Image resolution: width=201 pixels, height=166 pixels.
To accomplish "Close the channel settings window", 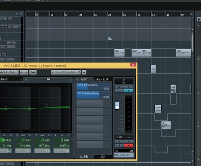I will pyautogui.click(x=133, y=65).
